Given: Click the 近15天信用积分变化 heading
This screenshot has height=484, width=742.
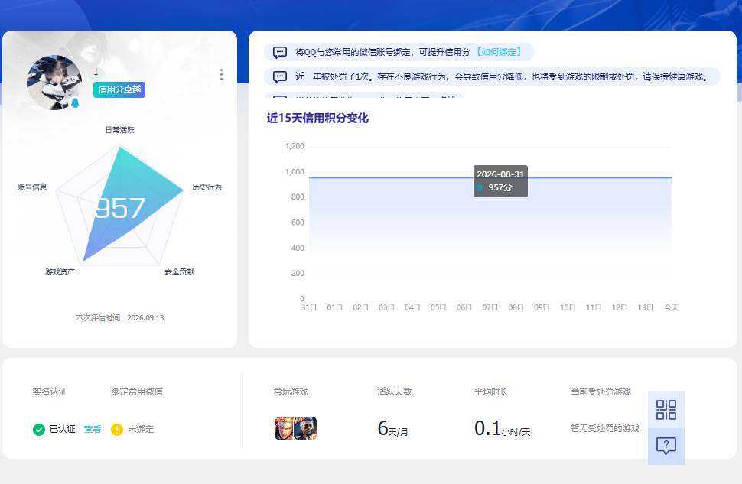Looking at the screenshot, I should point(317,119).
